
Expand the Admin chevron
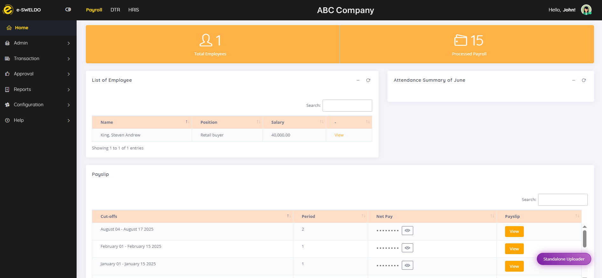69,43
